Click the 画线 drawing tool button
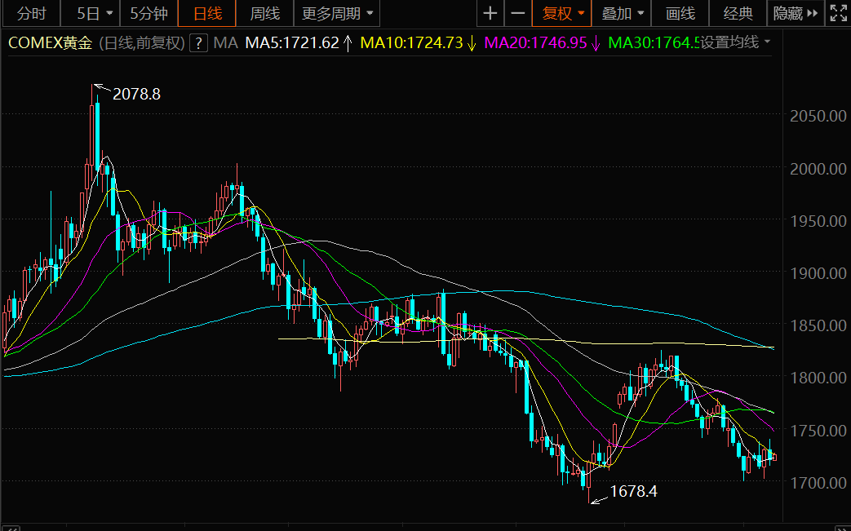Image resolution: width=851 pixels, height=531 pixels. pyautogui.click(x=680, y=13)
